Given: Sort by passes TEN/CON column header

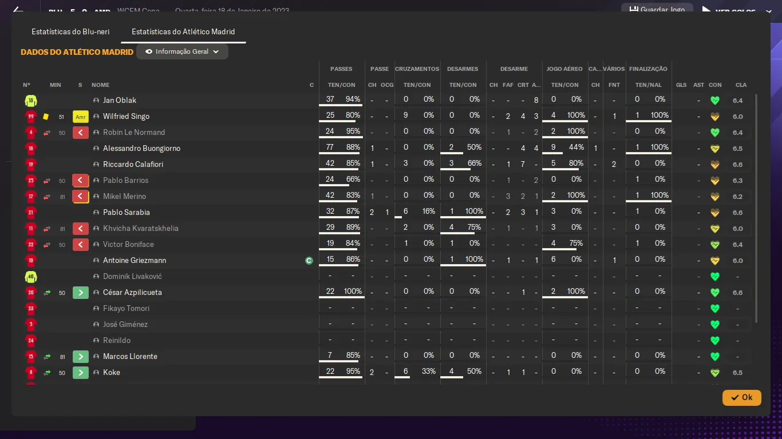Looking at the screenshot, I should pos(341,85).
